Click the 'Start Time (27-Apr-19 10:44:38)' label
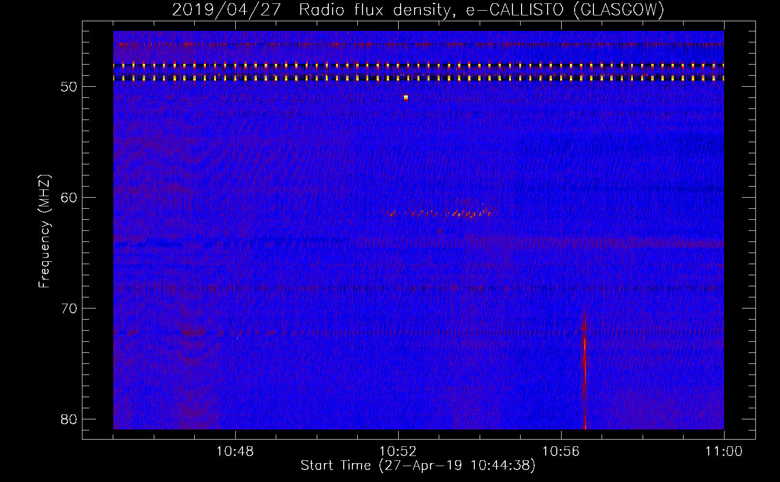Screen dimensions: 780x482 (418, 466)
